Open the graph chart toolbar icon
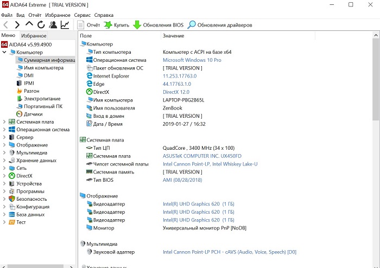 point(65,25)
